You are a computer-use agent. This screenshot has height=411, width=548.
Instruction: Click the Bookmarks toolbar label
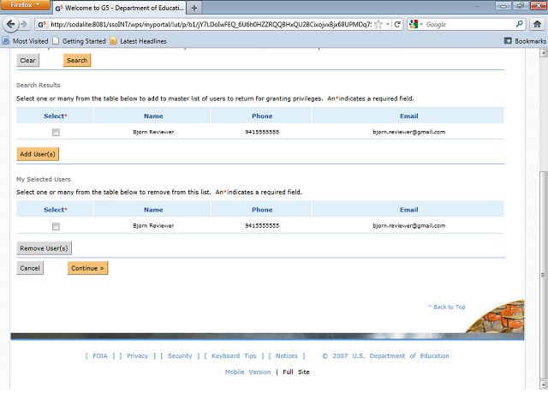click(x=530, y=41)
